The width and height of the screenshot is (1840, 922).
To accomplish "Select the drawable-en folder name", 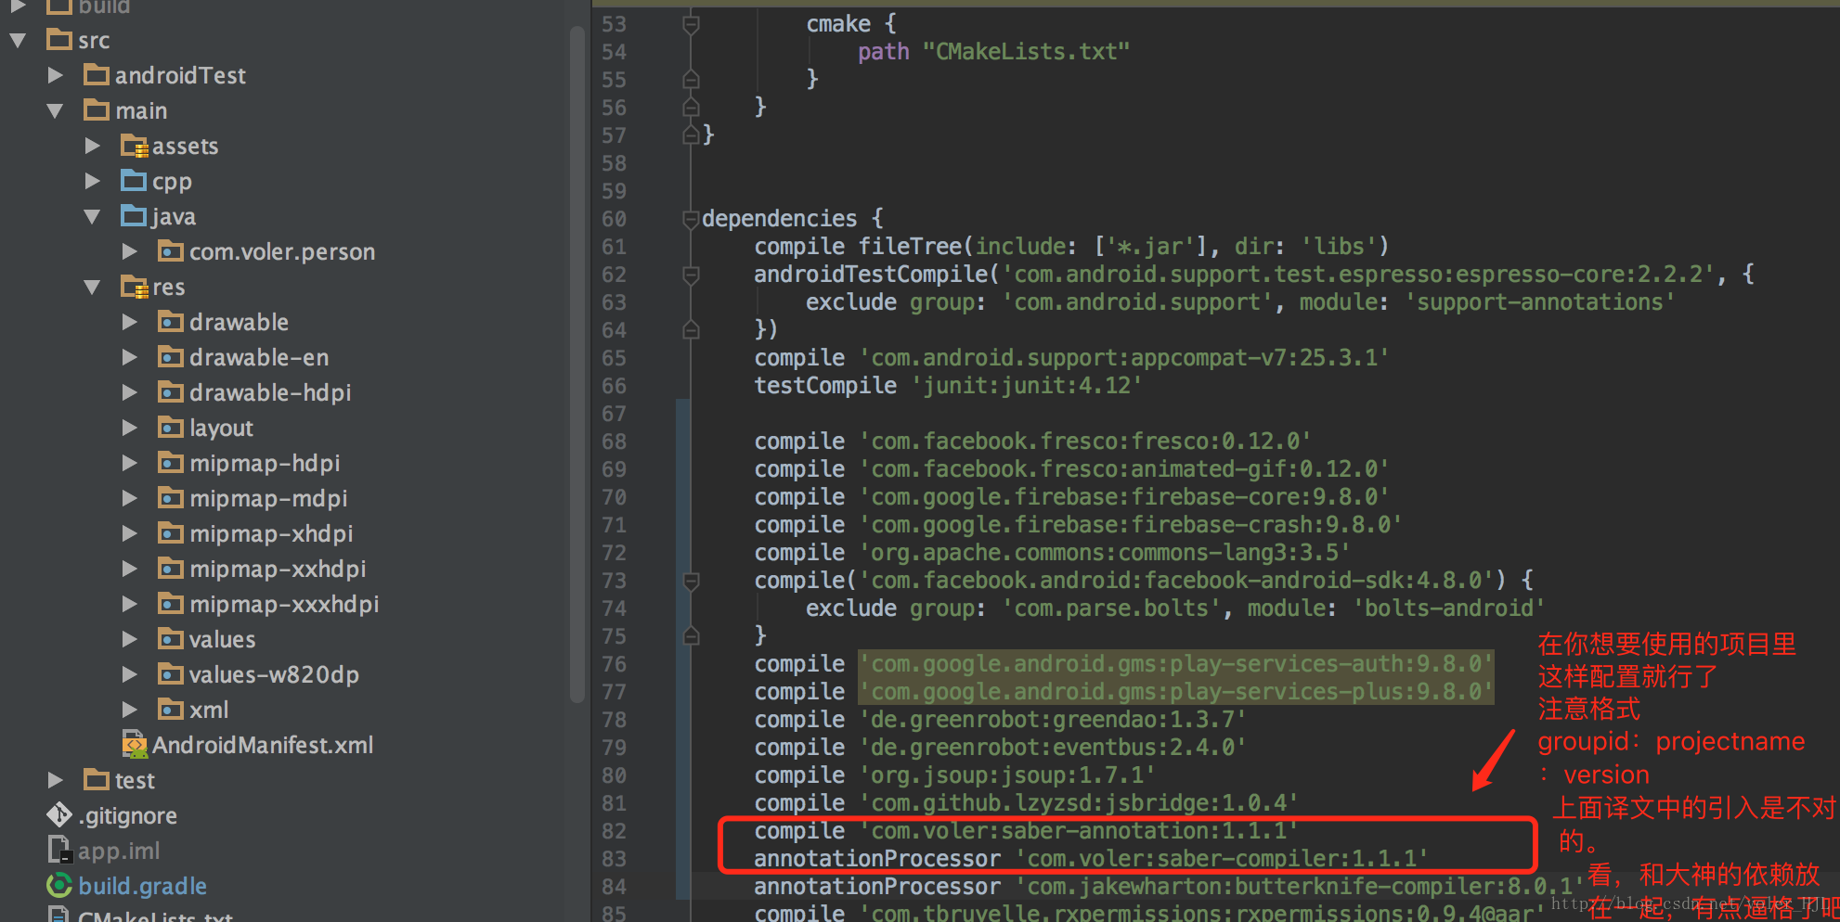I will [x=259, y=357].
